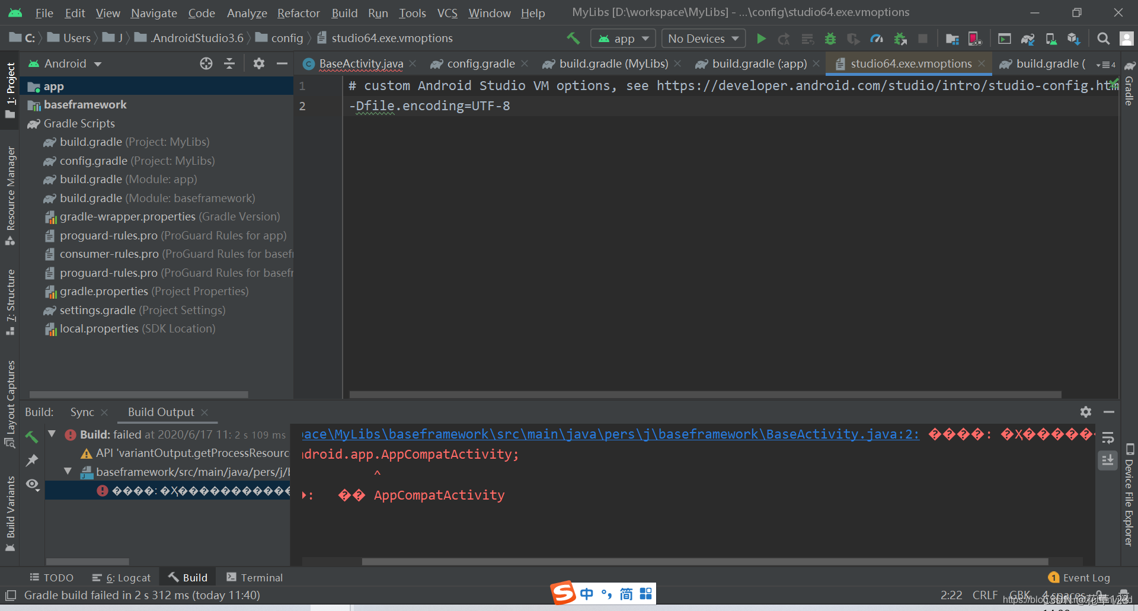Toggle the Device File Explorer panel
1138x611 pixels.
(1130, 494)
